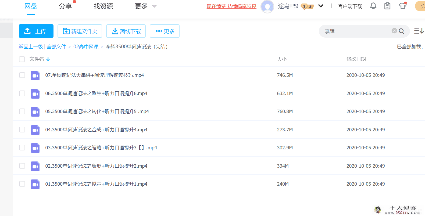
Task: Click the 上传 upload button
Action: [x=36, y=31]
